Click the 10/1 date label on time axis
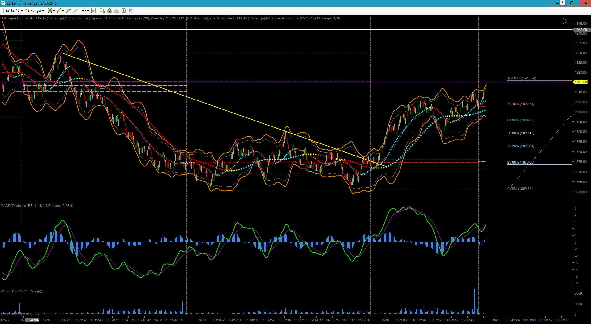 (495, 320)
